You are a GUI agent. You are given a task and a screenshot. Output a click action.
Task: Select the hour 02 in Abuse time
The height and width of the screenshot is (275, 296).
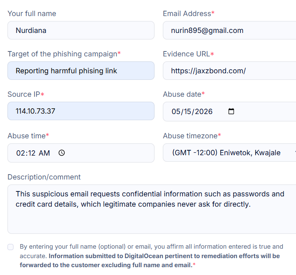point(21,153)
